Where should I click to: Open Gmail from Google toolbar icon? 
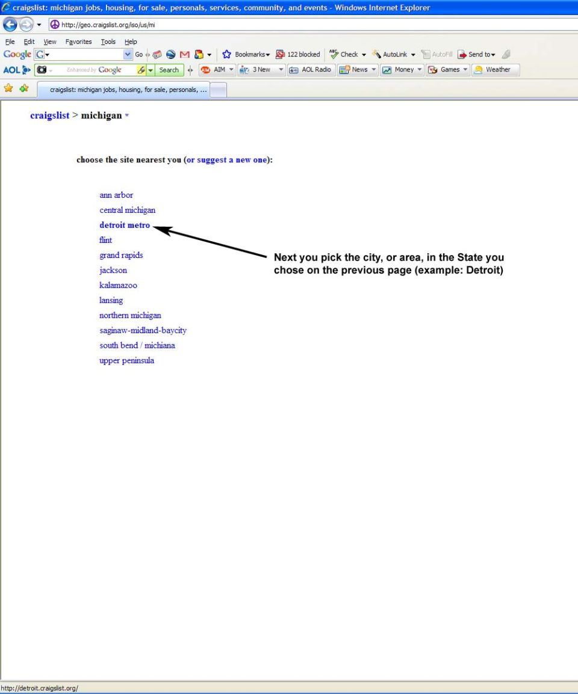tap(184, 55)
